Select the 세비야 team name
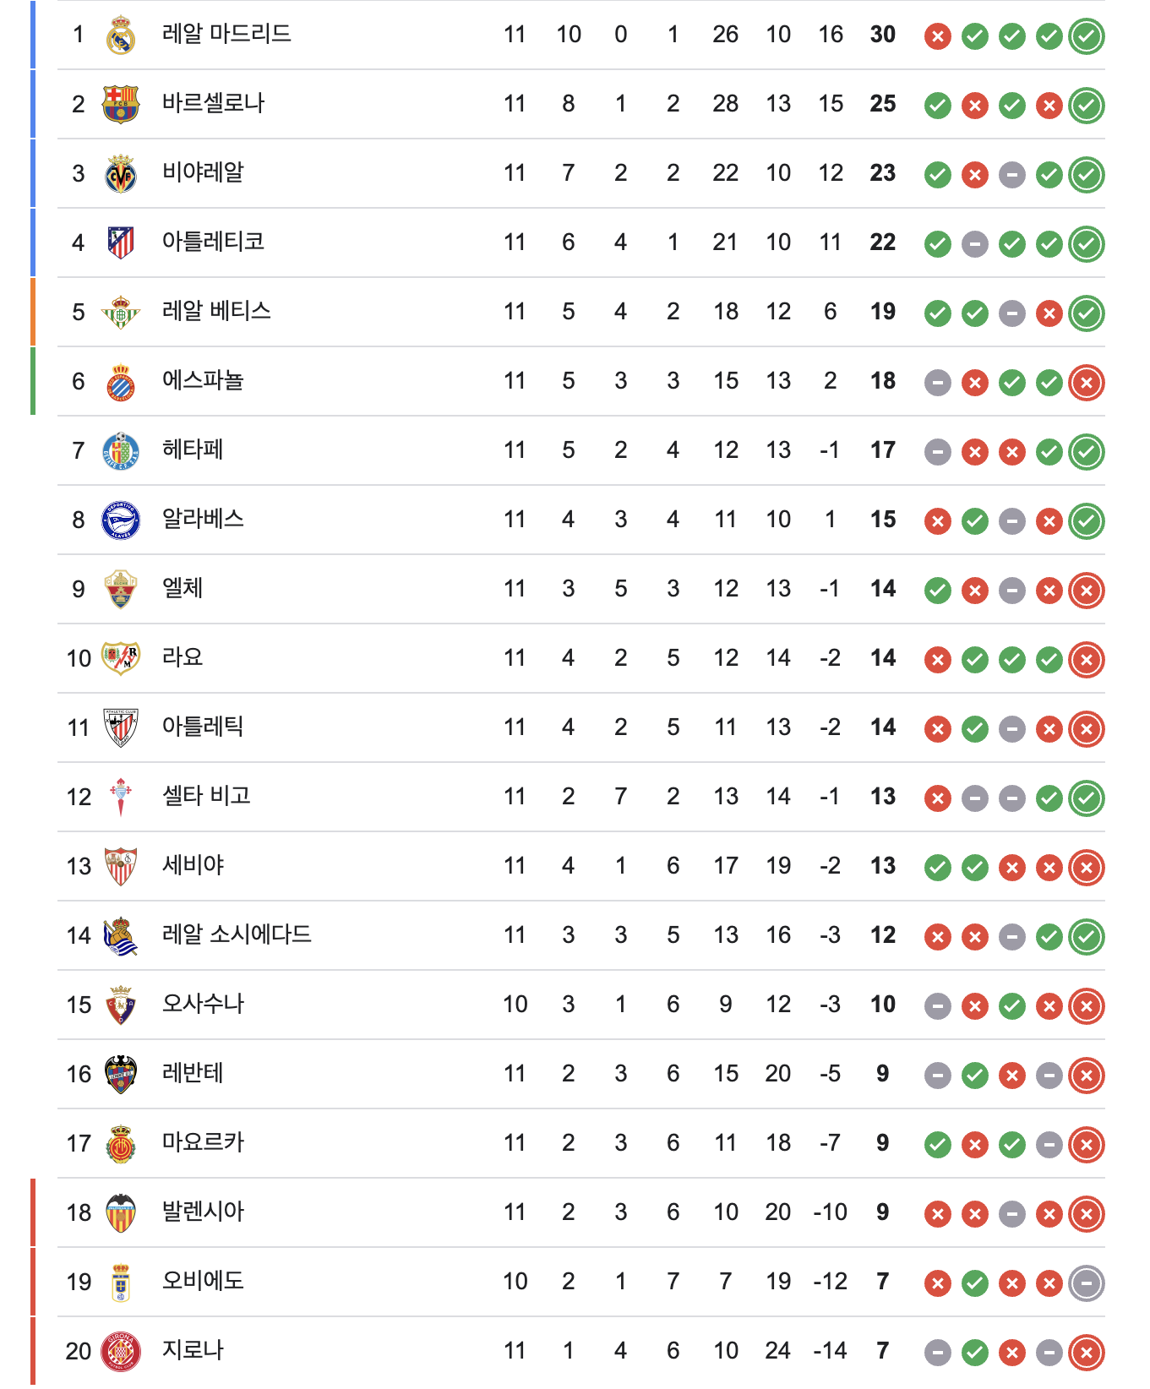Image resolution: width=1150 pixels, height=1389 pixels. tap(193, 866)
